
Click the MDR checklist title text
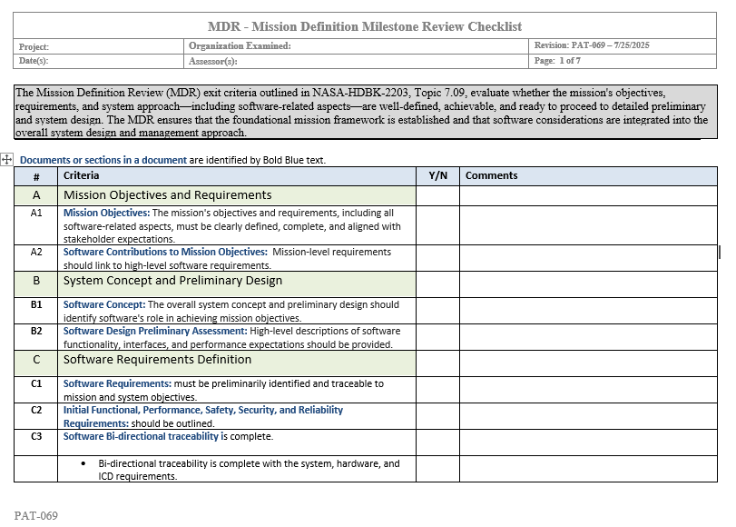pyautogui.click(x=365, y=26)
